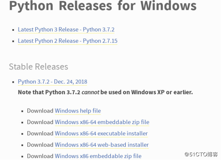Image resolution: width=221 pixels, height=160 pixels.
Task: Click "Download" text before x86 embeddable zip
Action: (x=40, y=156)
